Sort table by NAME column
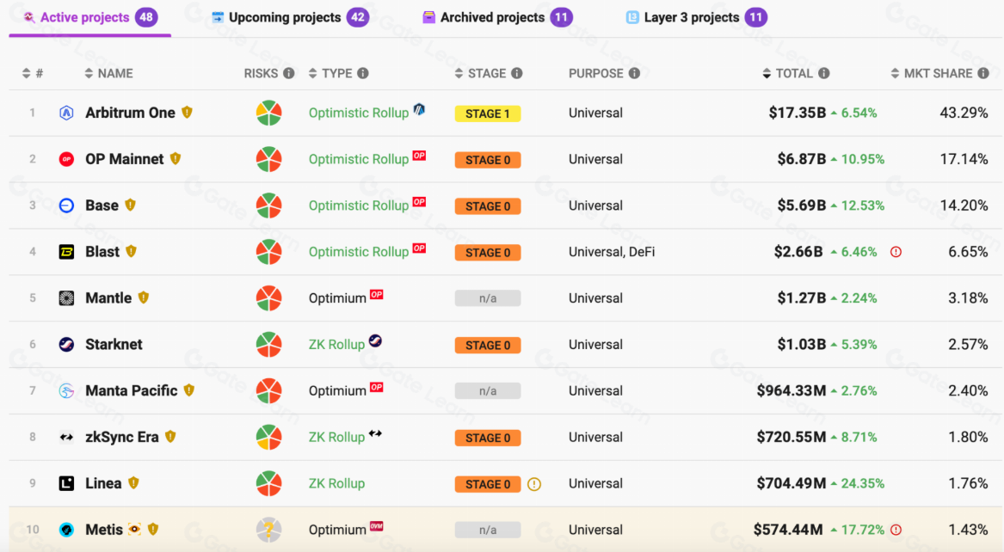The image size is (1004, 552). pyautogui.click(x=108, y=74)
